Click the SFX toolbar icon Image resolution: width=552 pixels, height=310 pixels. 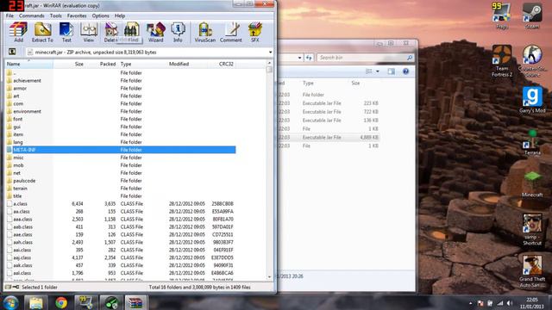pyautogui.click(x=255, y=33)
